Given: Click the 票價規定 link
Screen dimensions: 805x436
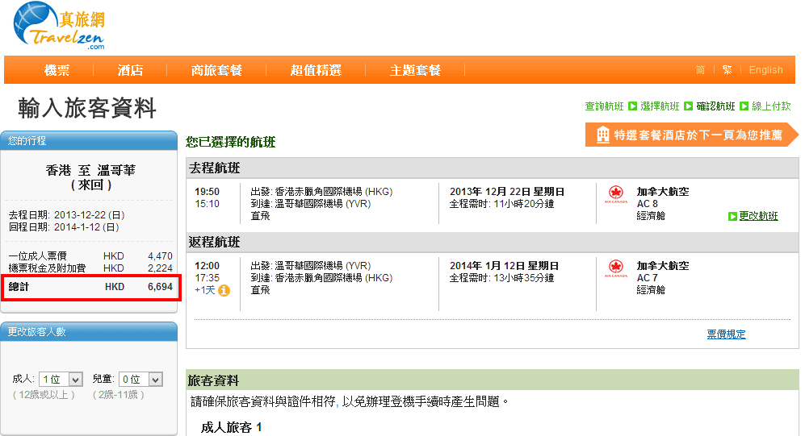Looking at the screenshot, I should [x=726, y=334].
